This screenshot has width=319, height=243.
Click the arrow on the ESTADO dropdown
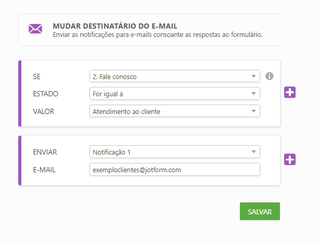[253, 94]
